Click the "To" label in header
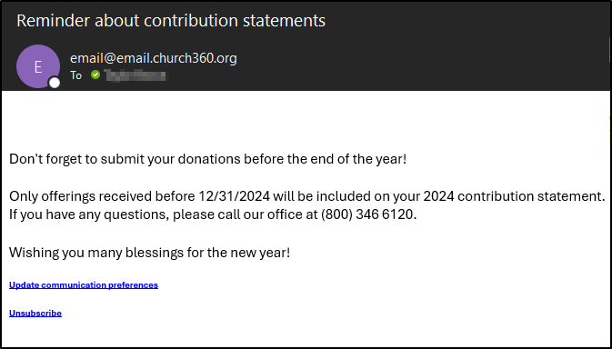612x349 pixels. [75, 75]
